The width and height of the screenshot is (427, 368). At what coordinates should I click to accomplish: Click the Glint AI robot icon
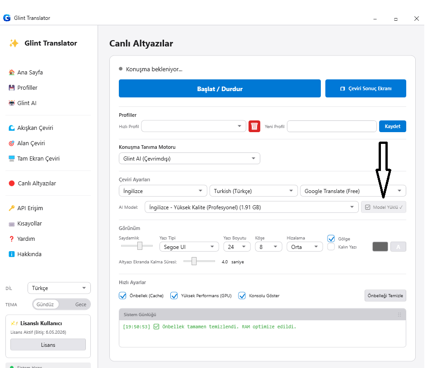tap(12, 103)
